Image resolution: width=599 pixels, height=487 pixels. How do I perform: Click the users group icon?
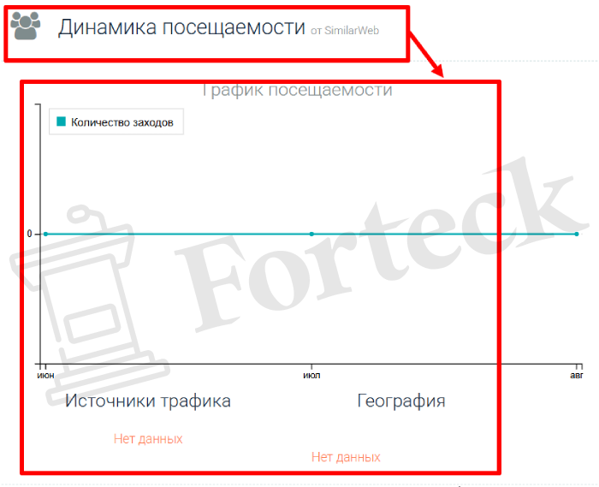[27, 27]
